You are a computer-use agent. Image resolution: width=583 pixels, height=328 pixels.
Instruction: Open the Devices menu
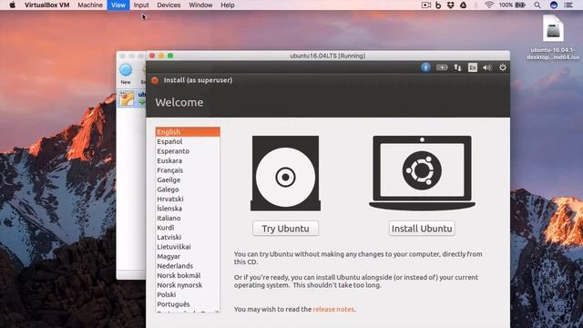[169, 5]
